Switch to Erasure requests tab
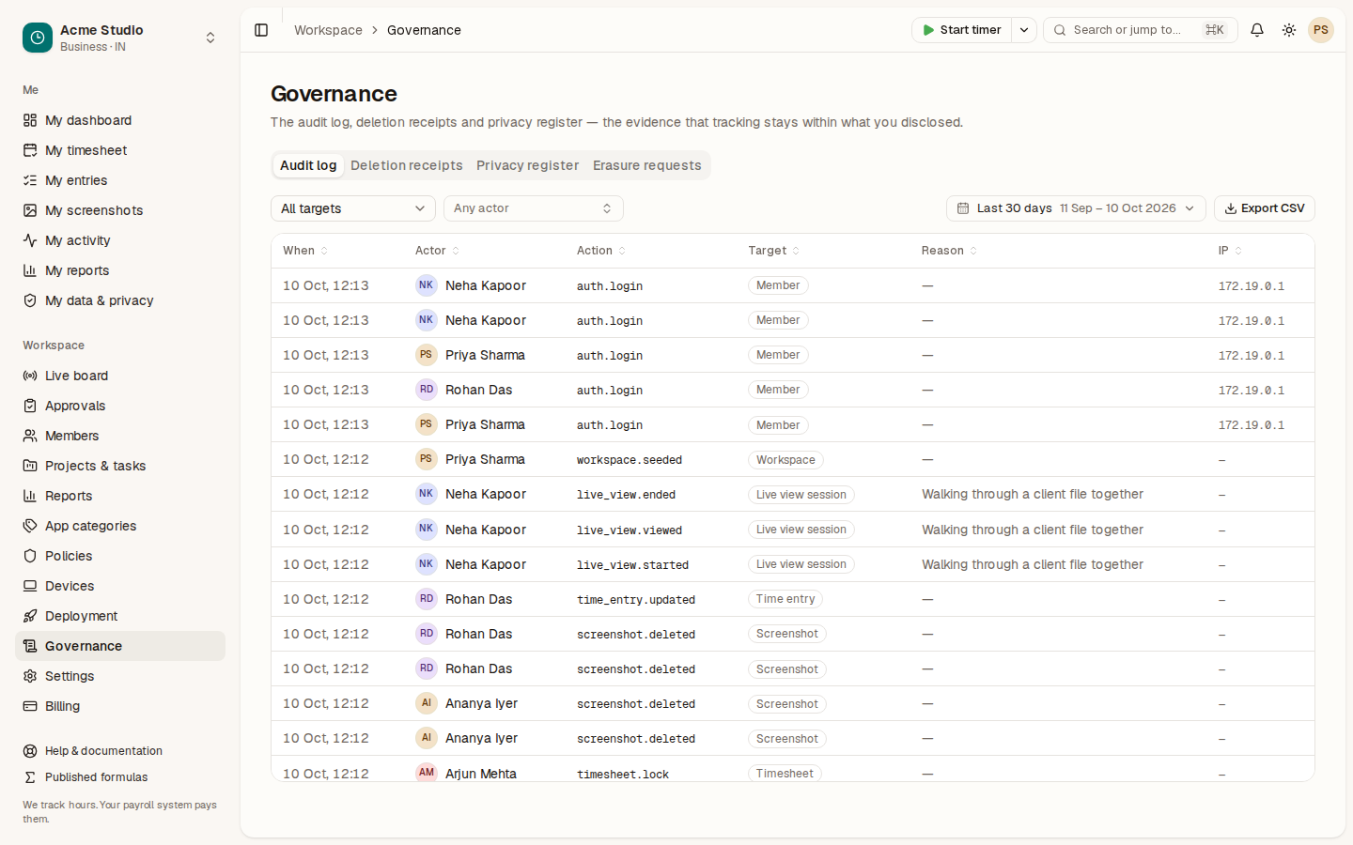 (647, 165)
